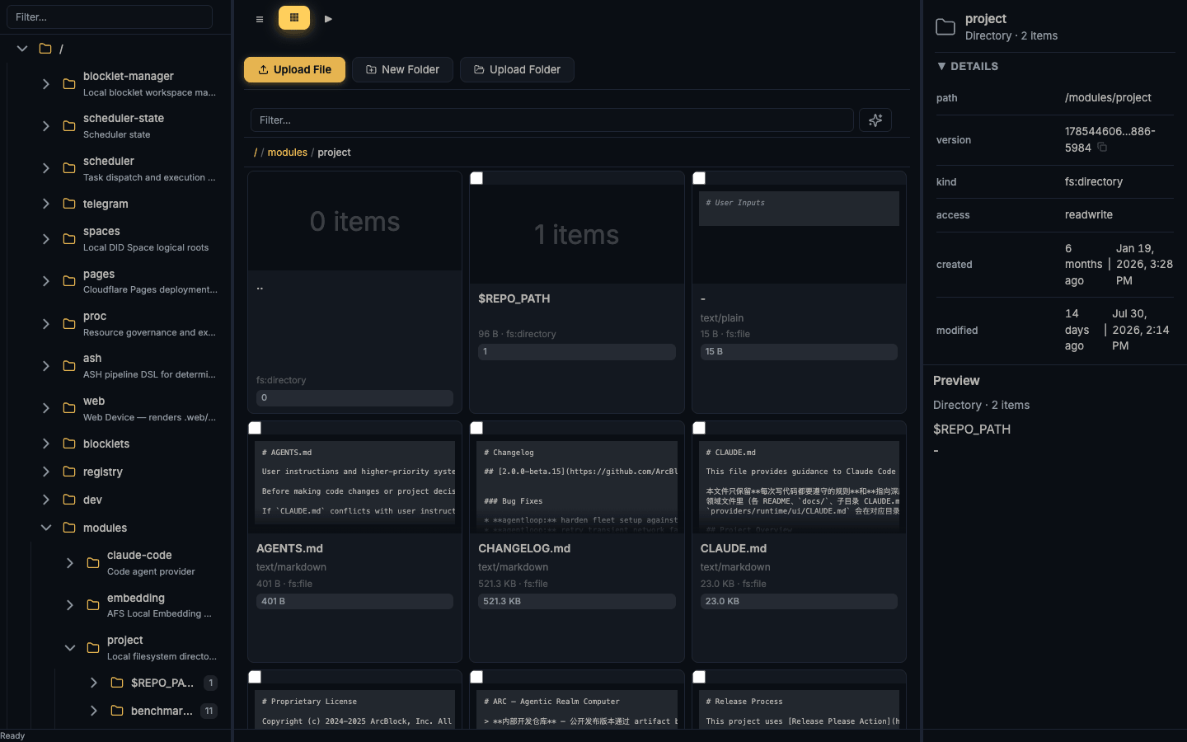Click the AI sparkle filter button
Image resolution: width=1187 pixels, height=742 pixels.
point(875,120)
